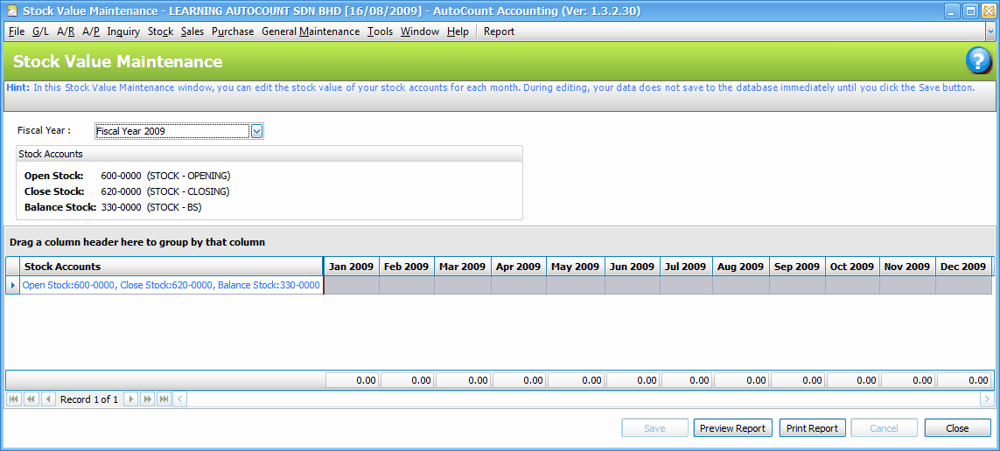
Task: Open the Inquiry menu
Action: point(123,31)
